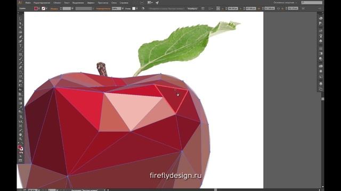
Task: Open the Окно menu
Action: [x=114, y=3]
